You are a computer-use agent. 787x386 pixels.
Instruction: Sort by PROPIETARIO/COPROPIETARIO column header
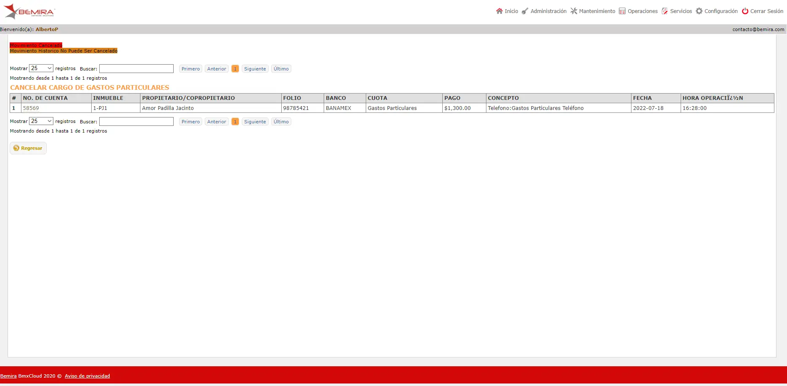[x=211, y=98]
